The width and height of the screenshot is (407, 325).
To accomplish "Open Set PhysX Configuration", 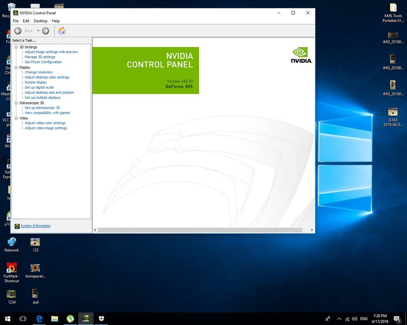I will [43, 62].
